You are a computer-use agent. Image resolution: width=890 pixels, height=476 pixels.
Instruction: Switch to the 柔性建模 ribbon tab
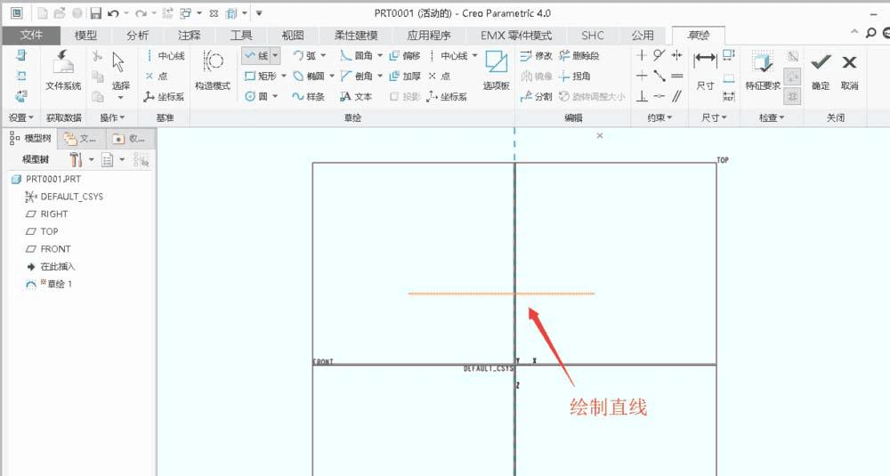tap(356, 36)
